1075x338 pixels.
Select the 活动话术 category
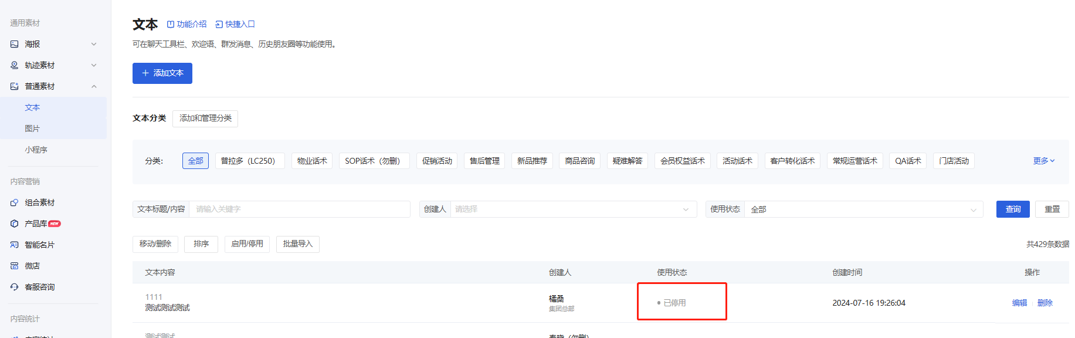pos(737,161)
